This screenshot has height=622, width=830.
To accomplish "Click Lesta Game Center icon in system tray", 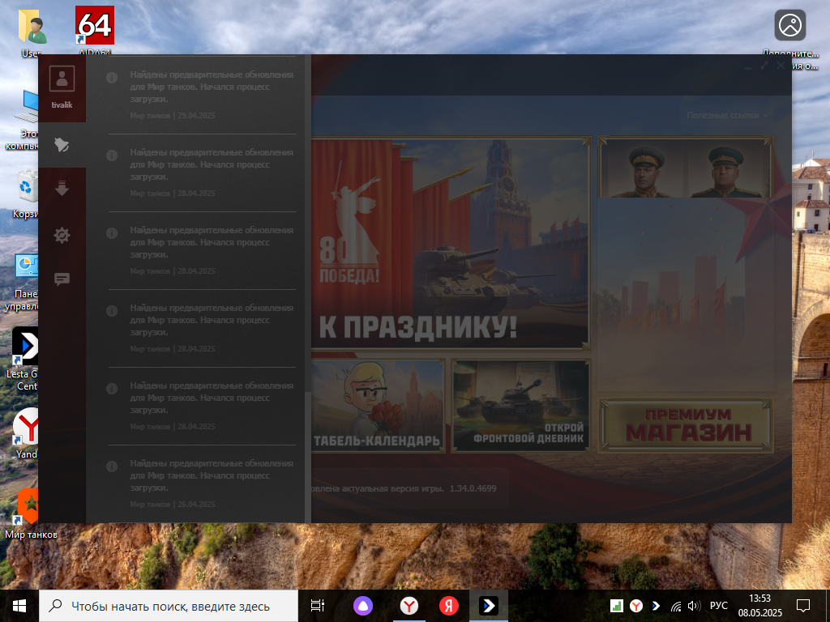I will (x=655, y=606).
